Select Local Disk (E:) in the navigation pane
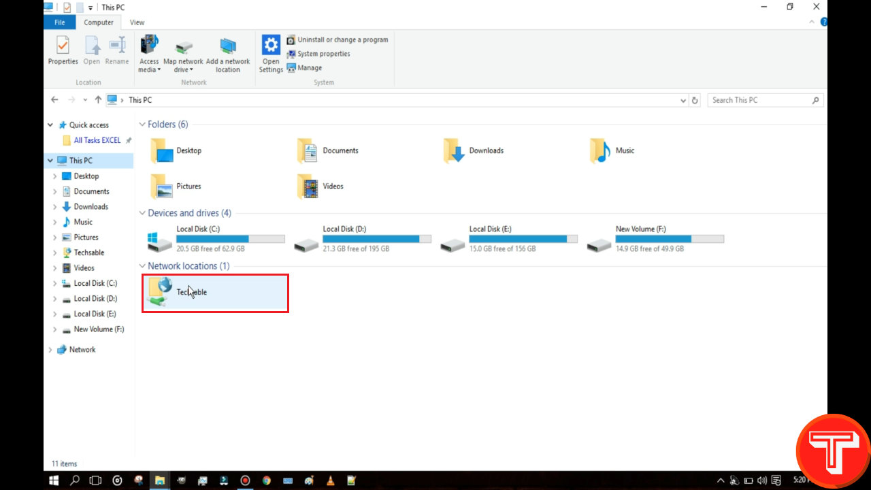This screenshot has width=871, height=490. tap(95, 314)
